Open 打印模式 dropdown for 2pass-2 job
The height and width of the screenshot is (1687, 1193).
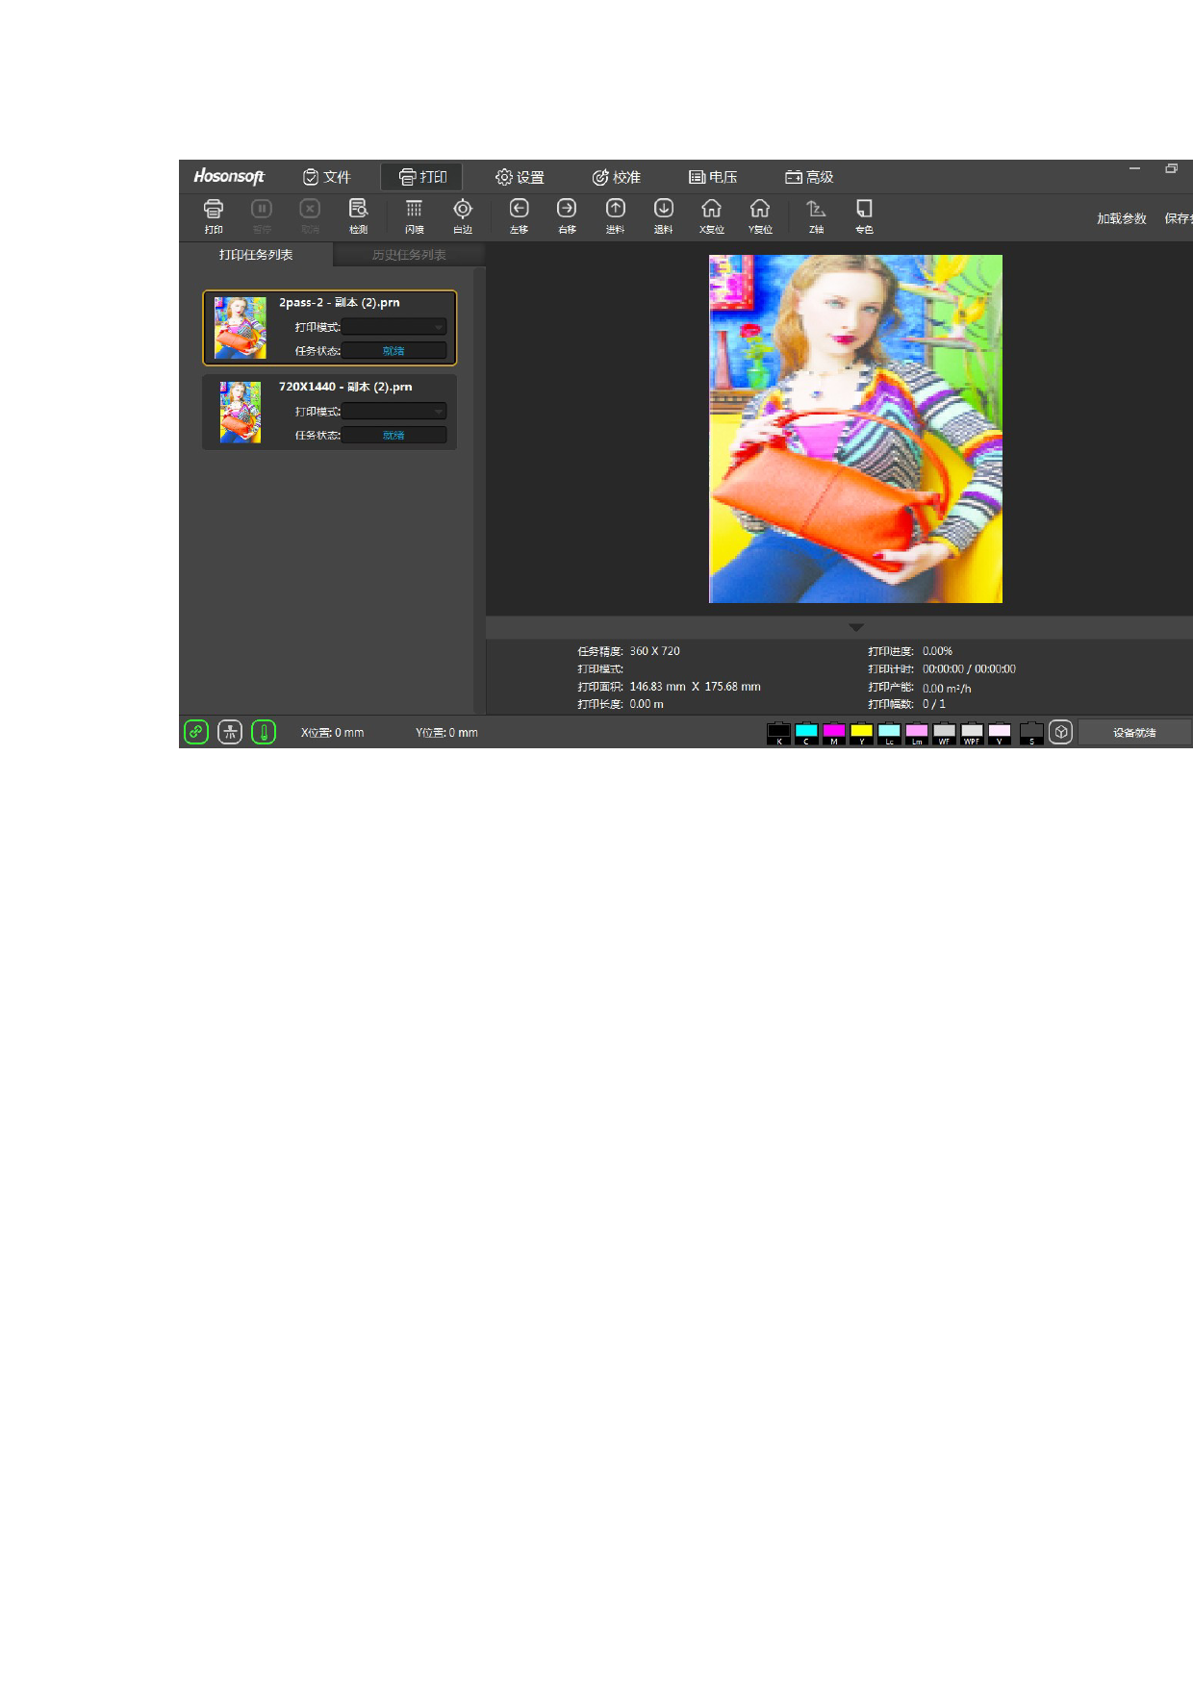[x=394, y=327]
